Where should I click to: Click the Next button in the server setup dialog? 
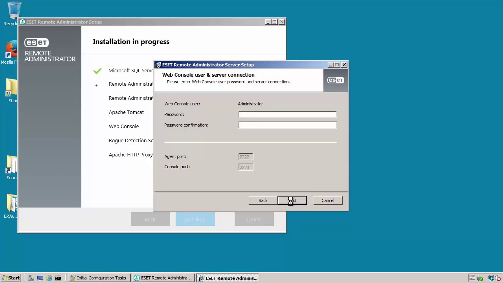[x=292, y=200]
